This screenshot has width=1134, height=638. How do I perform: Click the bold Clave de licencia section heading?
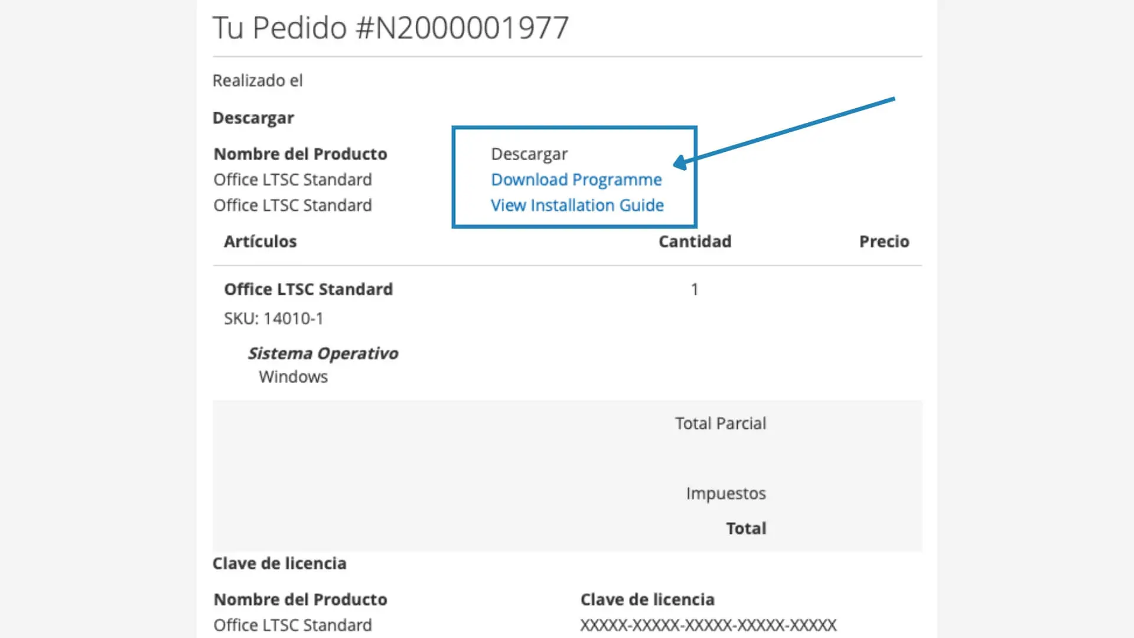pyautogui.click(x=279, y=564)
